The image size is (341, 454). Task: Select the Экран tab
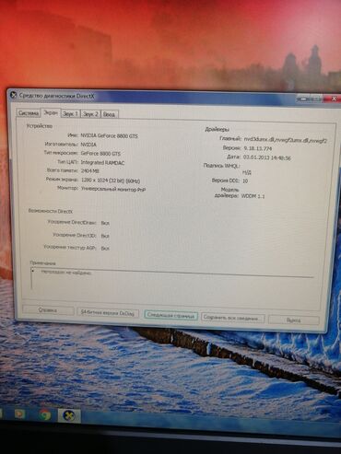click(51, 112)
